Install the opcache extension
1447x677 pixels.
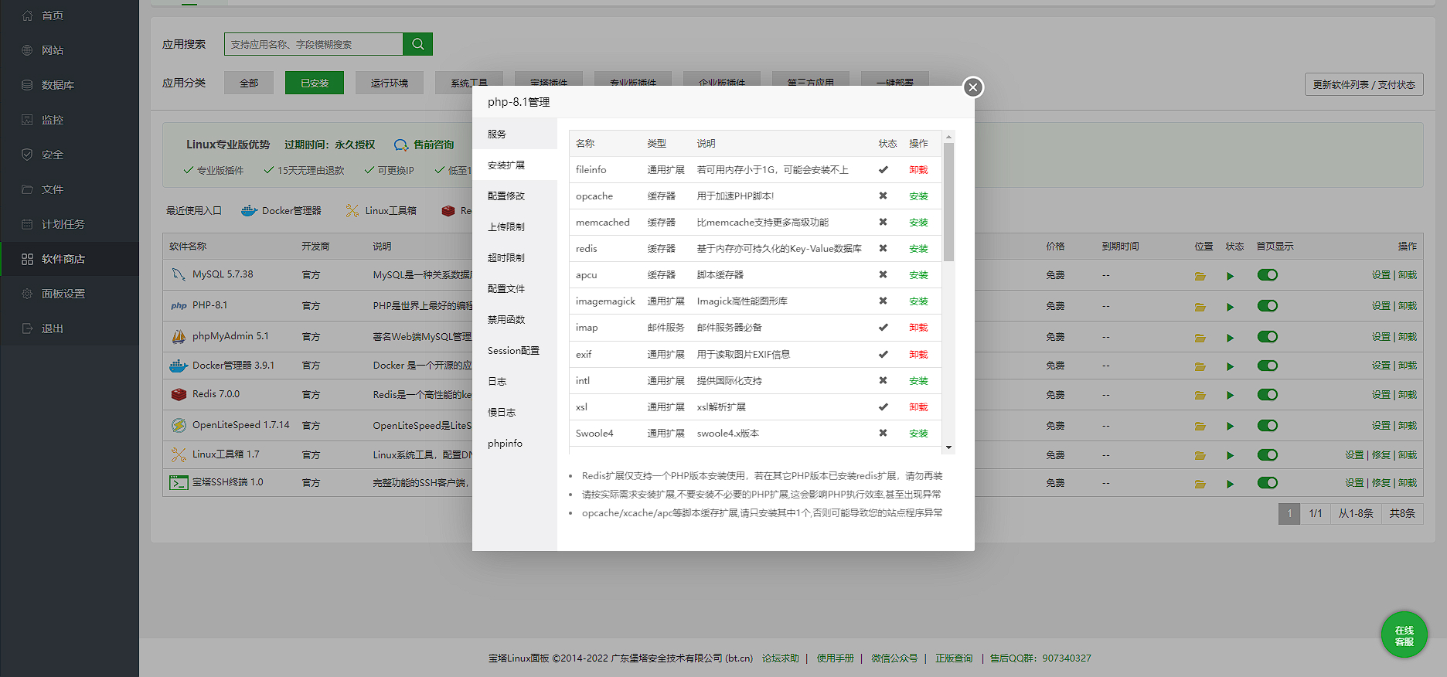(918, 196)
